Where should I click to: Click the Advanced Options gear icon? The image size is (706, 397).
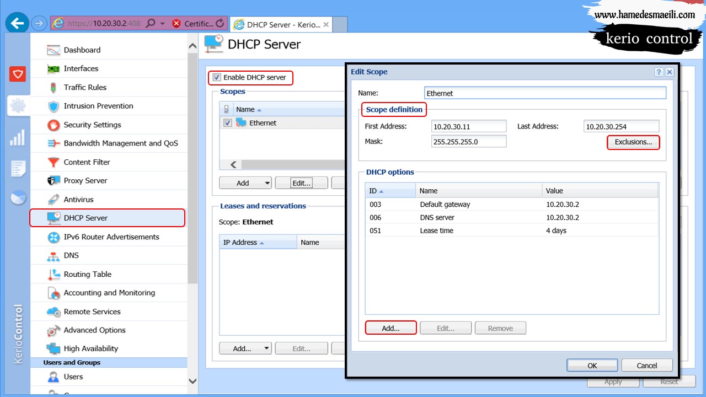click(54, 330)
